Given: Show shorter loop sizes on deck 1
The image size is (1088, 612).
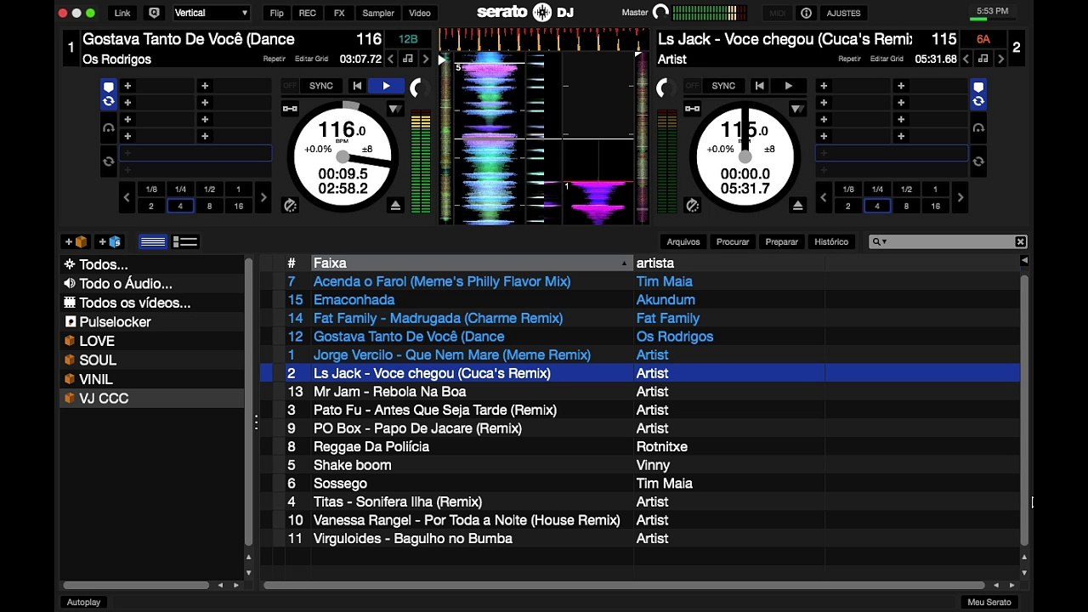Looking at the screenshot, I should [127, 197].
